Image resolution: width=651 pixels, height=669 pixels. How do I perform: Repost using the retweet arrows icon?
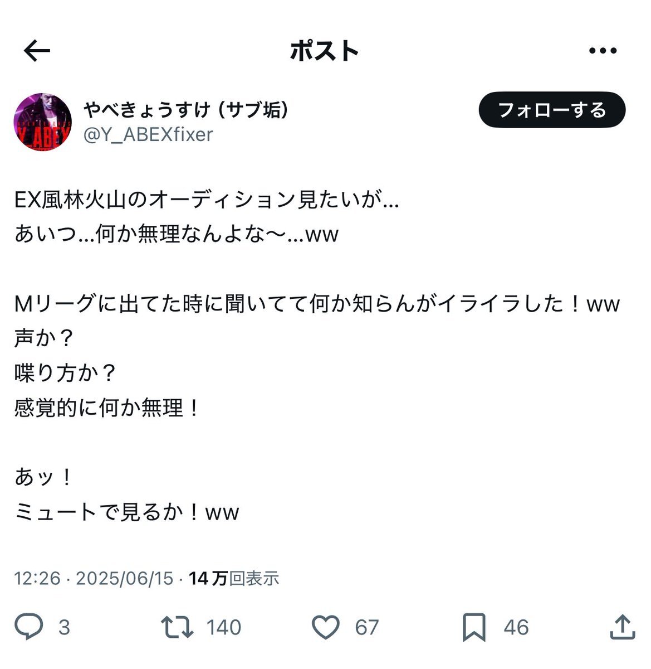(177, 627)
